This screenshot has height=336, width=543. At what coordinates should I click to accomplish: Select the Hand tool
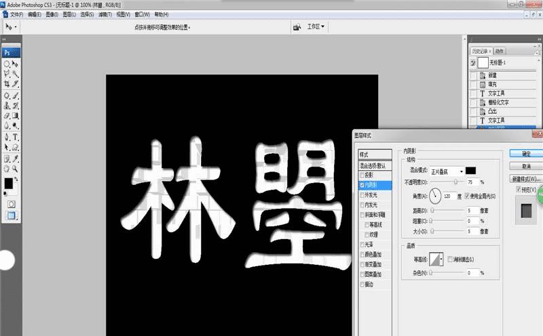tap(7, 169)
